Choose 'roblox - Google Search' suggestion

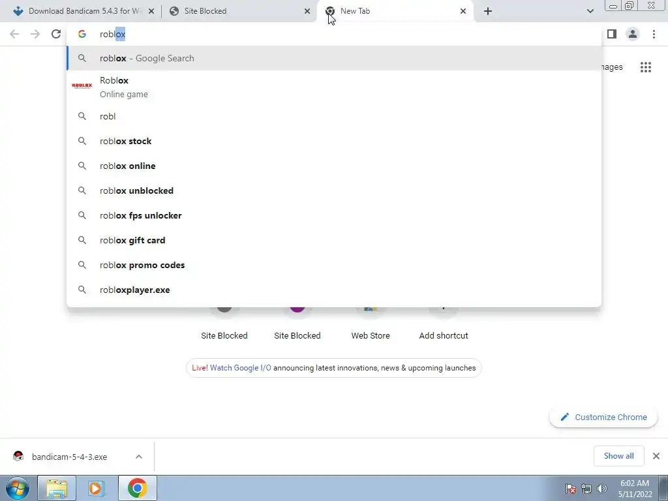pos(334,58)
